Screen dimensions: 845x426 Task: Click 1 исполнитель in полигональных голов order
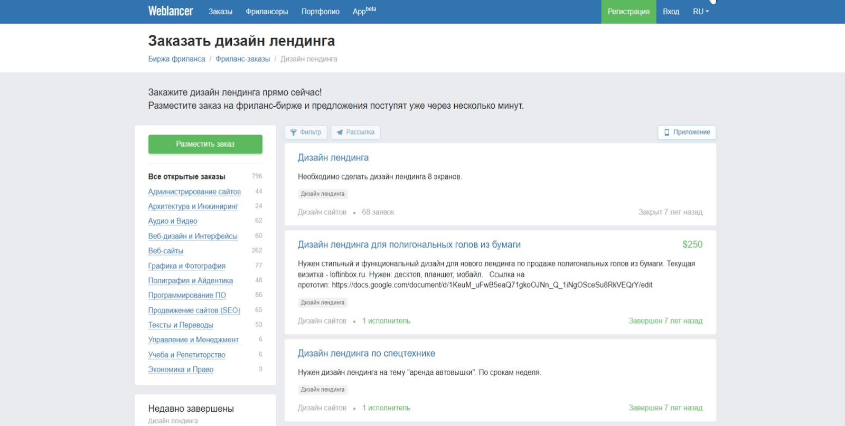click(386, 321)
